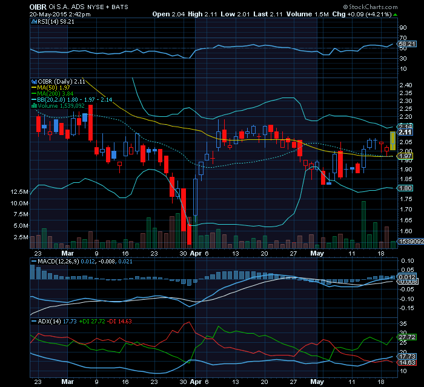Click the tallest green volume bar in May
This screenshot has width=424, height=387.
click(363, 225)
